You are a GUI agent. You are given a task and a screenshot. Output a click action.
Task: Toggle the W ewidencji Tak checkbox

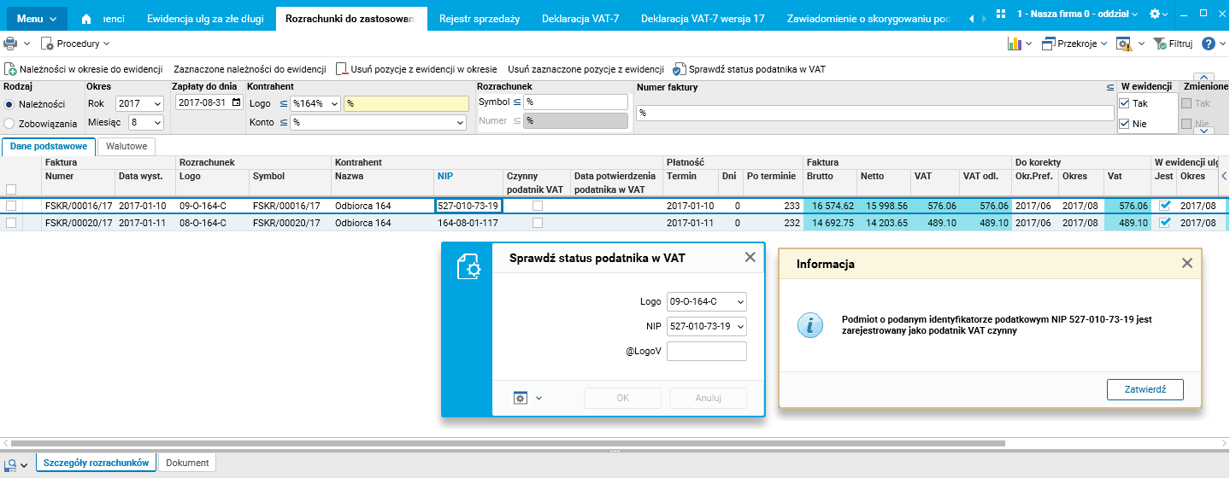(1124, 103)
